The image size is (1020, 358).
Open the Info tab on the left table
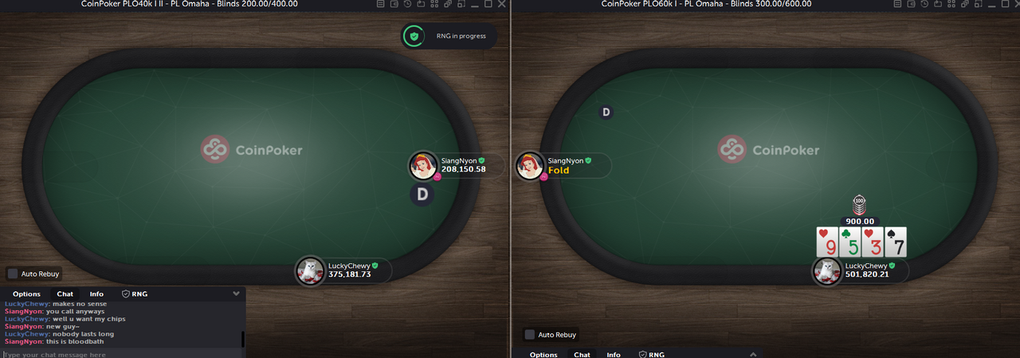(96, 294)
